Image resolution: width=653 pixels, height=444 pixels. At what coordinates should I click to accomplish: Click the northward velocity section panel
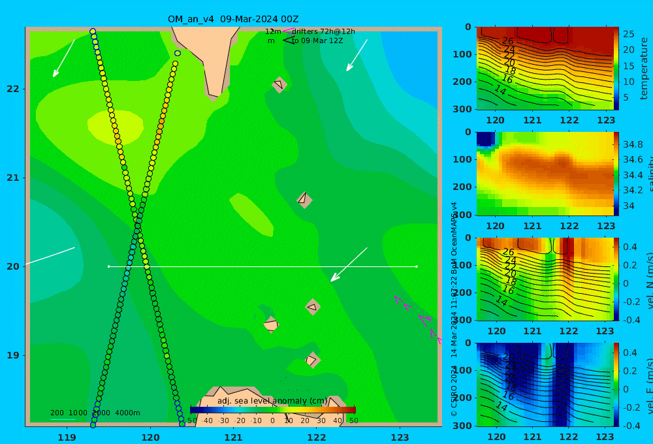tap(544, 279)
